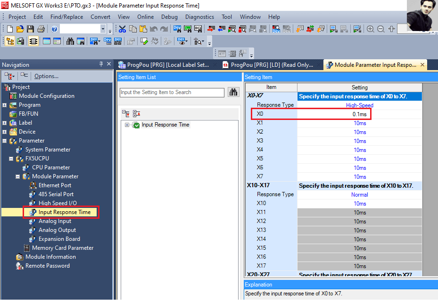Select High Speed I/O in tree
This screenshot has height=302, width=438.
pos(58,203)
